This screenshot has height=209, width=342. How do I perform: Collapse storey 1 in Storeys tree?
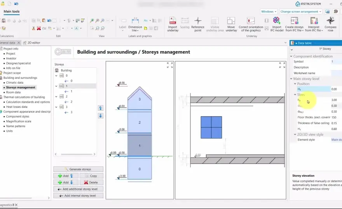[56, 86]
